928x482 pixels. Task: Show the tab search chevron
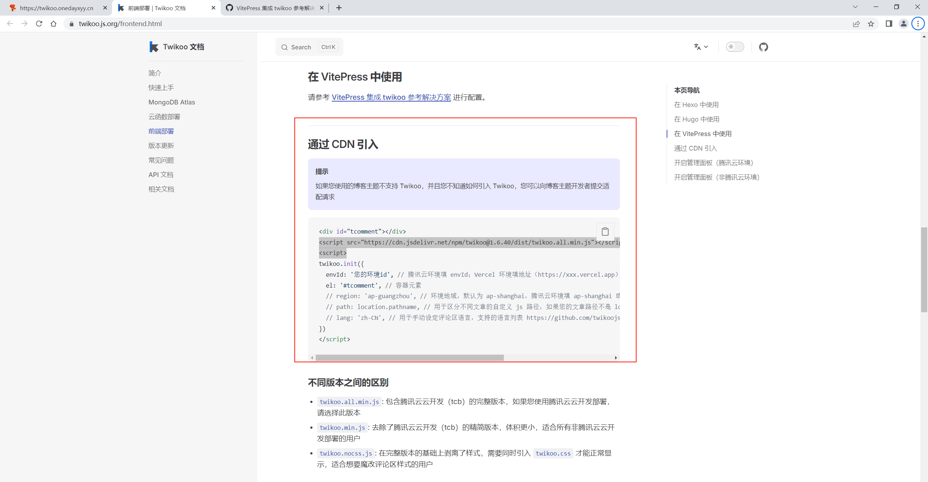855,7
